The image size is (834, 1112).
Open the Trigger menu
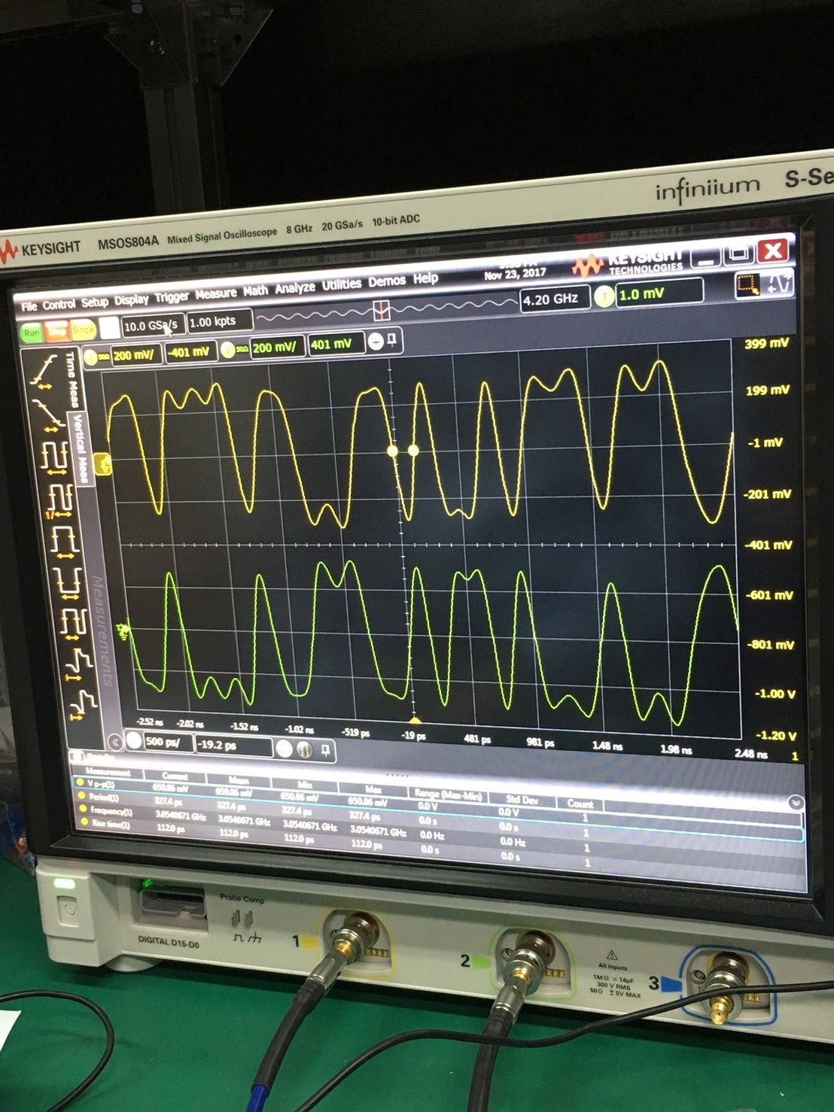172,297
